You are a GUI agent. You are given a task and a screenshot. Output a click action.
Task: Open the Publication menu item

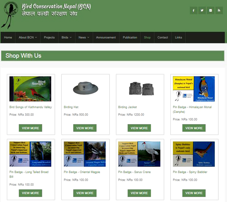coord(130,37)
